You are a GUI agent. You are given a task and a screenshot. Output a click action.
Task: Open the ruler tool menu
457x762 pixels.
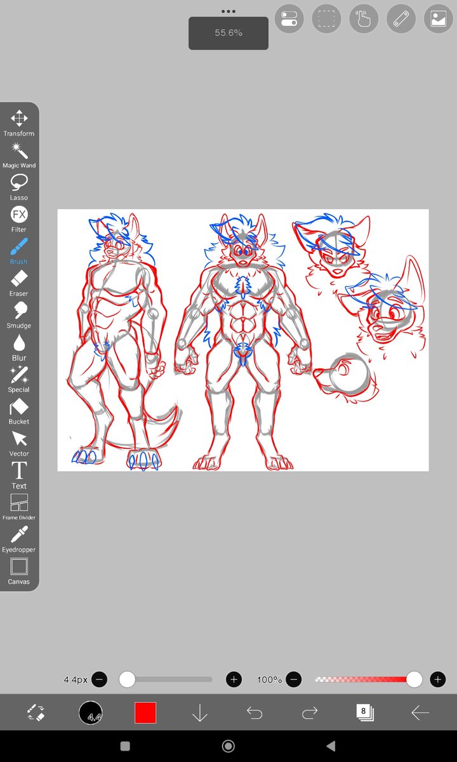(401, 19)
